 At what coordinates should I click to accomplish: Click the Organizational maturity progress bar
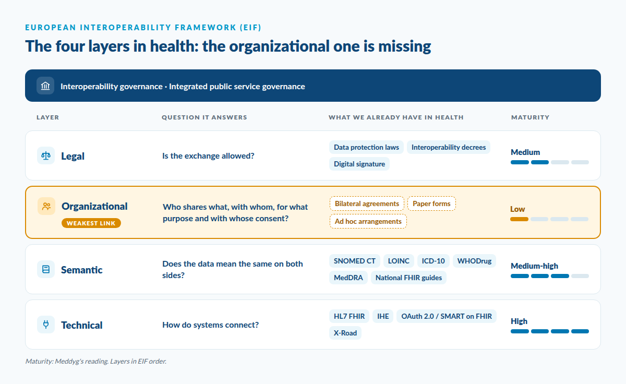[x=549, y=219]
